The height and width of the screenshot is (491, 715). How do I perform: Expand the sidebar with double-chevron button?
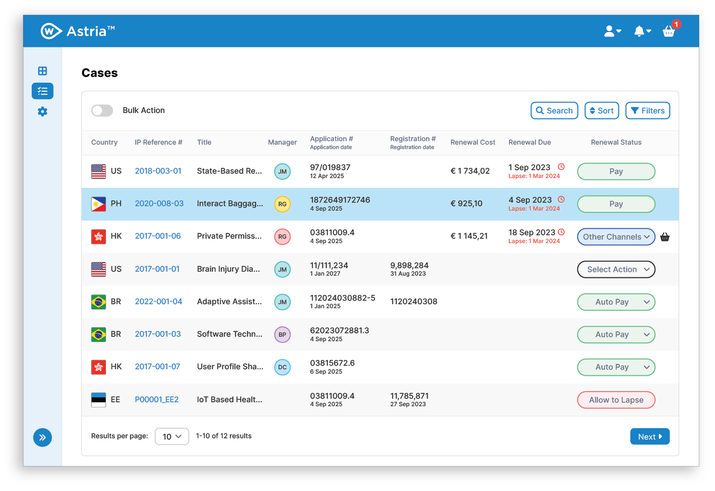pos(43,437)
